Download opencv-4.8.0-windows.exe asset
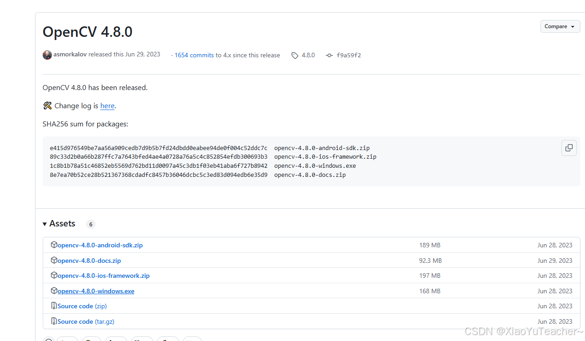This screenshot has width=585, height=341. (x=96, y=291)
